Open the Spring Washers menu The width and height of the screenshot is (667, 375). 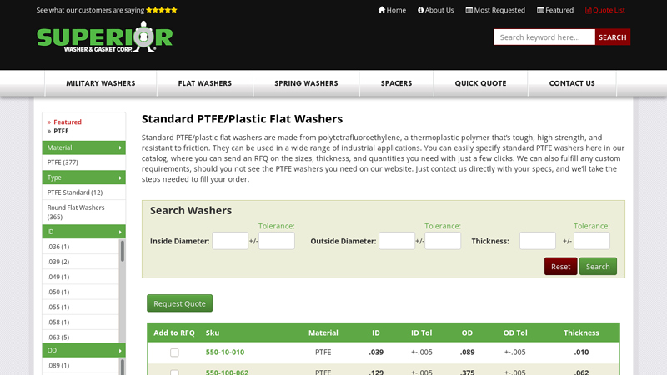[x=306, y=83]
